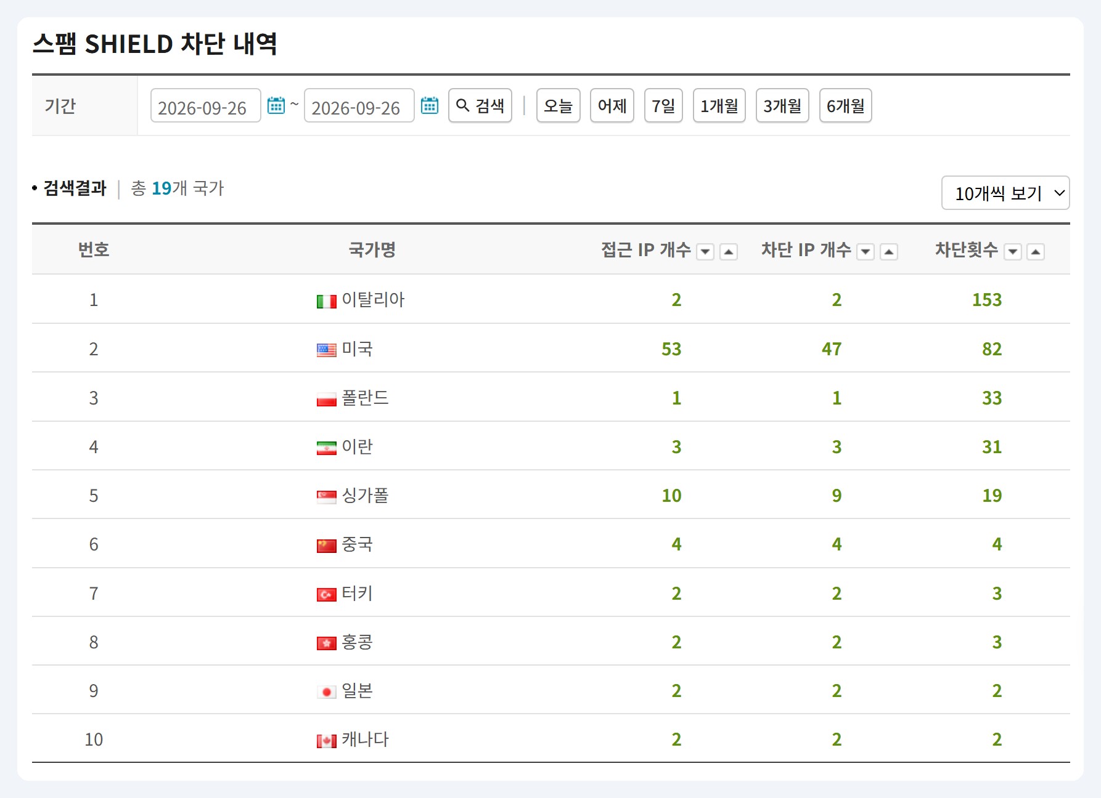This screenshot has height=798, width=1101.
Task: Click the 국가명 column header
Action: pos(372,249)
